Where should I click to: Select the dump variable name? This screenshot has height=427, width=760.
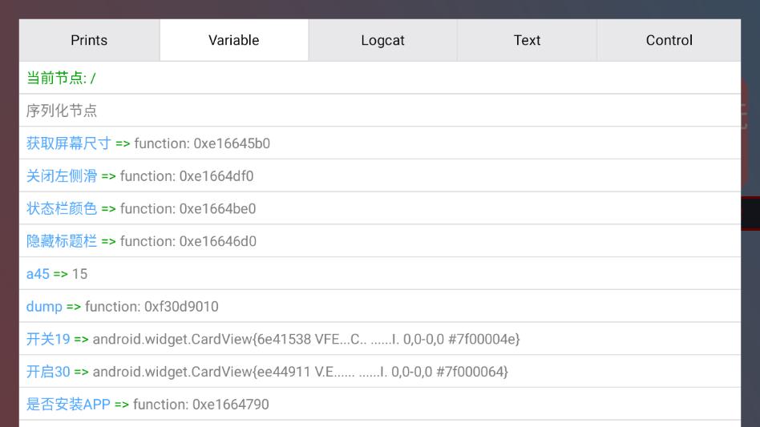pos(44,307)
